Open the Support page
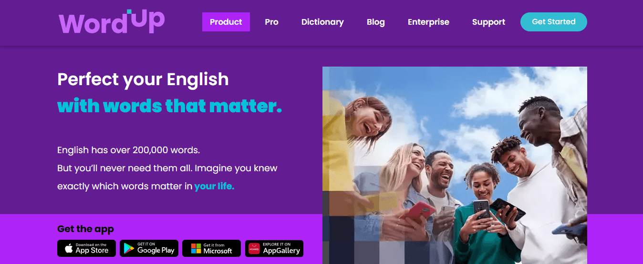This screenshot has height=264, width=643. [488, 22]
